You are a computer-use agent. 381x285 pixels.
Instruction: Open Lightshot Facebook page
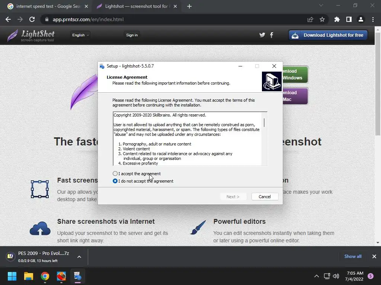pyautogui.click(x=272, y=35)
